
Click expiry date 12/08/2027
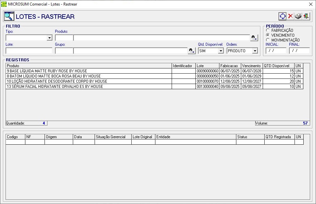pos(252,81)
